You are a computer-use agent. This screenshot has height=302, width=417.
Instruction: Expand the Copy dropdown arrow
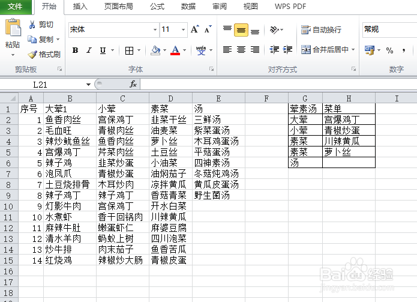[x=58, y=40]
